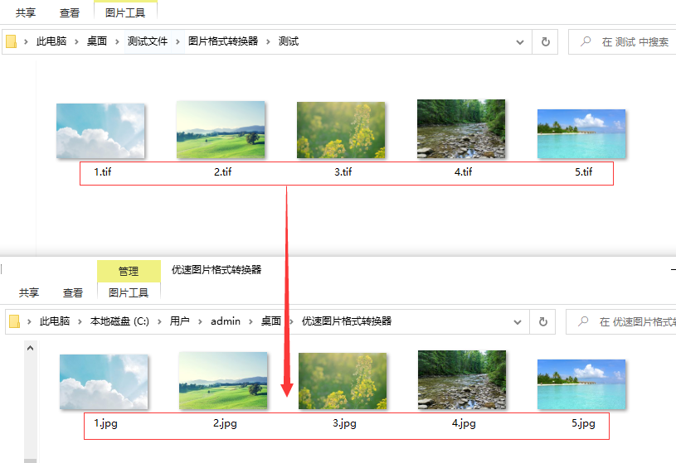
Task: Click the scroll-up arrow in the bottom window
Action: click(x=30, y=348)
